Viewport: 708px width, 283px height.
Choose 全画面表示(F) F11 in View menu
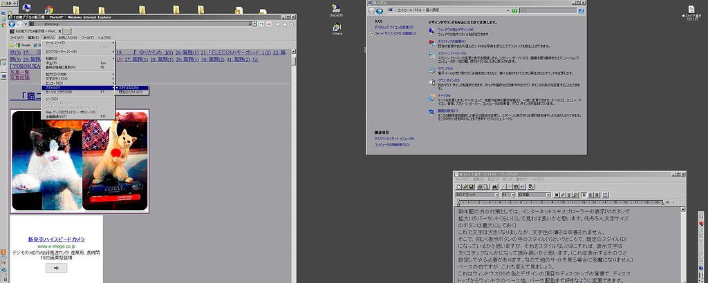click(79, 116)
